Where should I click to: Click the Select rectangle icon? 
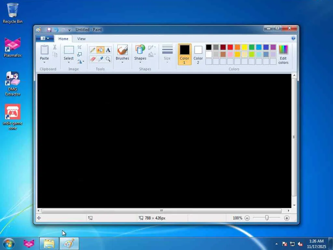click(69, 50)
